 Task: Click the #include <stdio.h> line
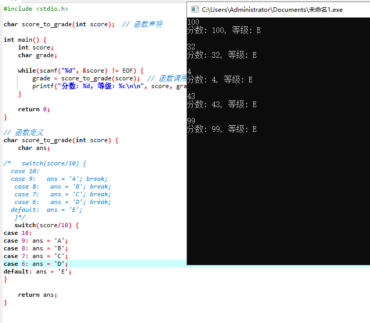point(36,9)
